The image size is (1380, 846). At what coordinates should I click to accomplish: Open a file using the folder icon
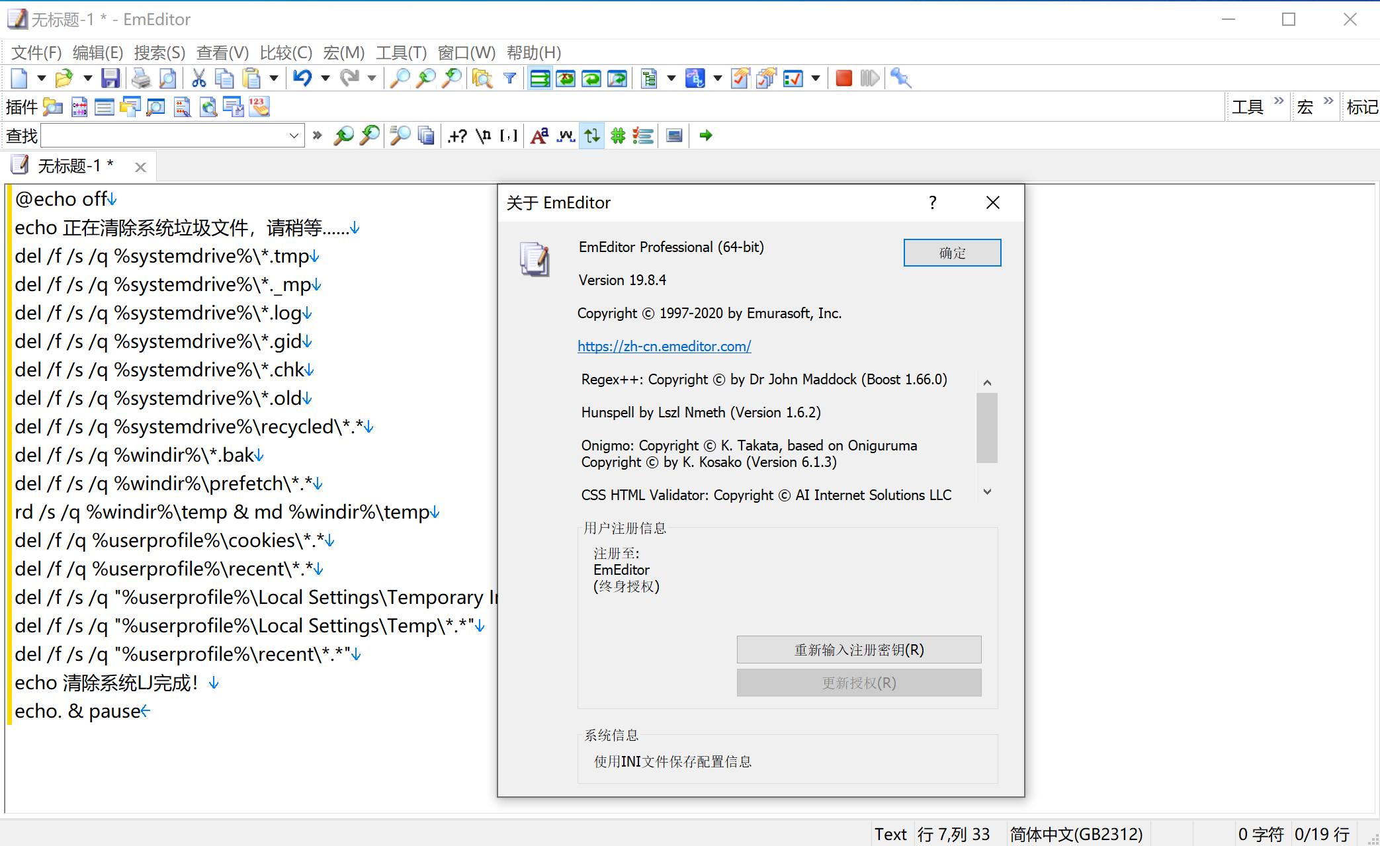tap(64, 79)
